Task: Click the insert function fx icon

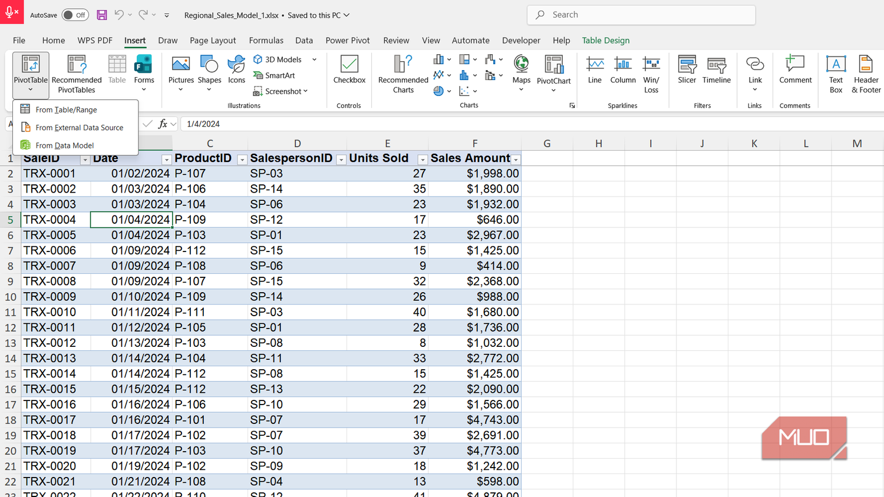Action: click(x=163, y=124)
